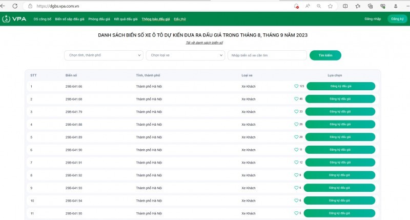Go to 'Biển số sắp đấu giá' menu
Viewport: 410px width, 220px height.
(x=70, y=19)
